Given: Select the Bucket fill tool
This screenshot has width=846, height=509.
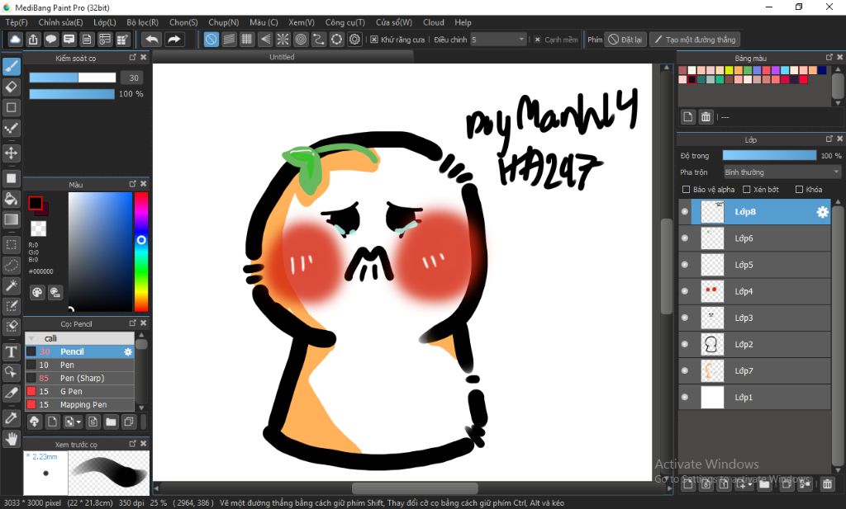Looking at the screenshot, I should [12, 199].
